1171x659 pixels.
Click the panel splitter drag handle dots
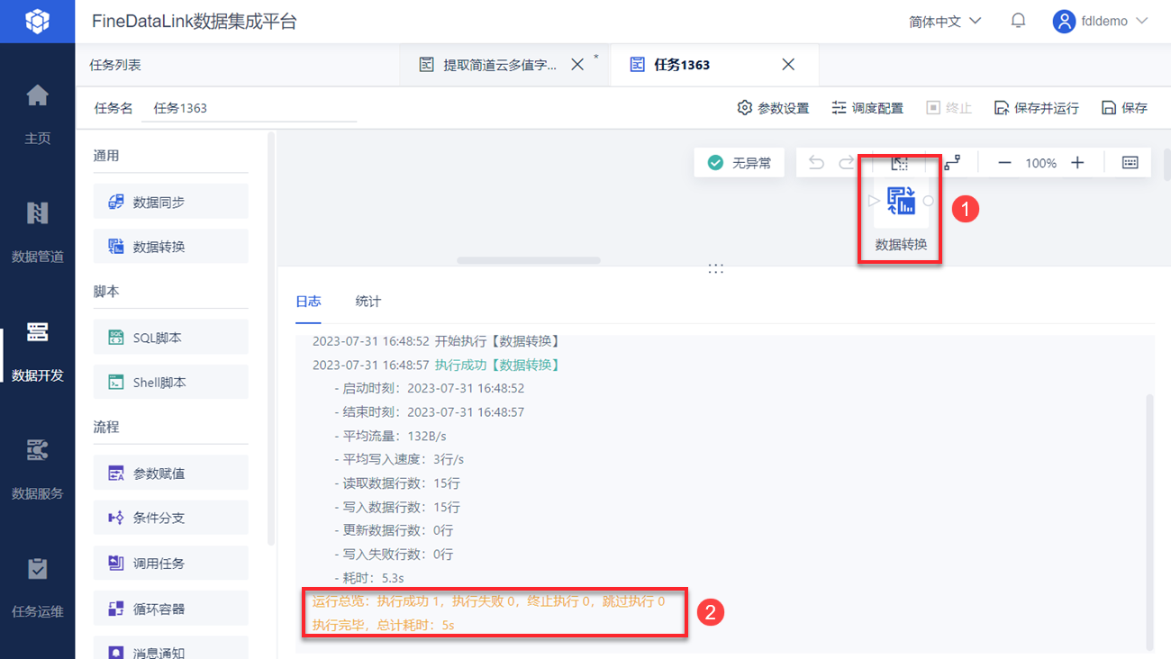(x=716, y=268)
